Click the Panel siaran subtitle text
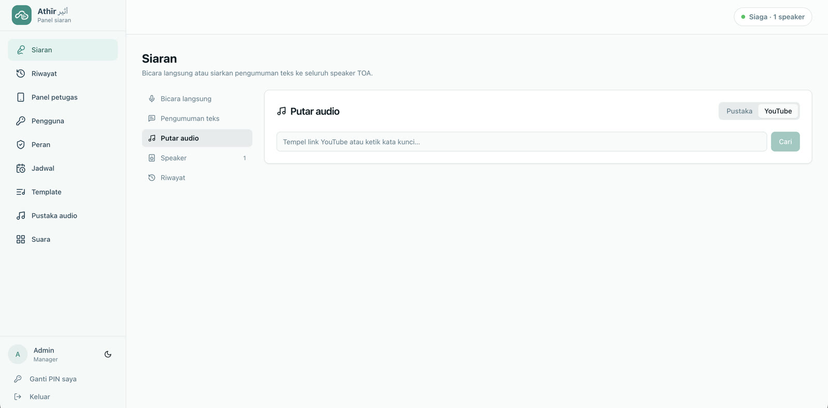 point(54,20)
